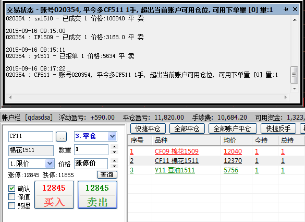Click log entry sn1510 已成交 价格:100840
Image resolution: width=305 pixels, height=222 pixels.
click(75, 18)
